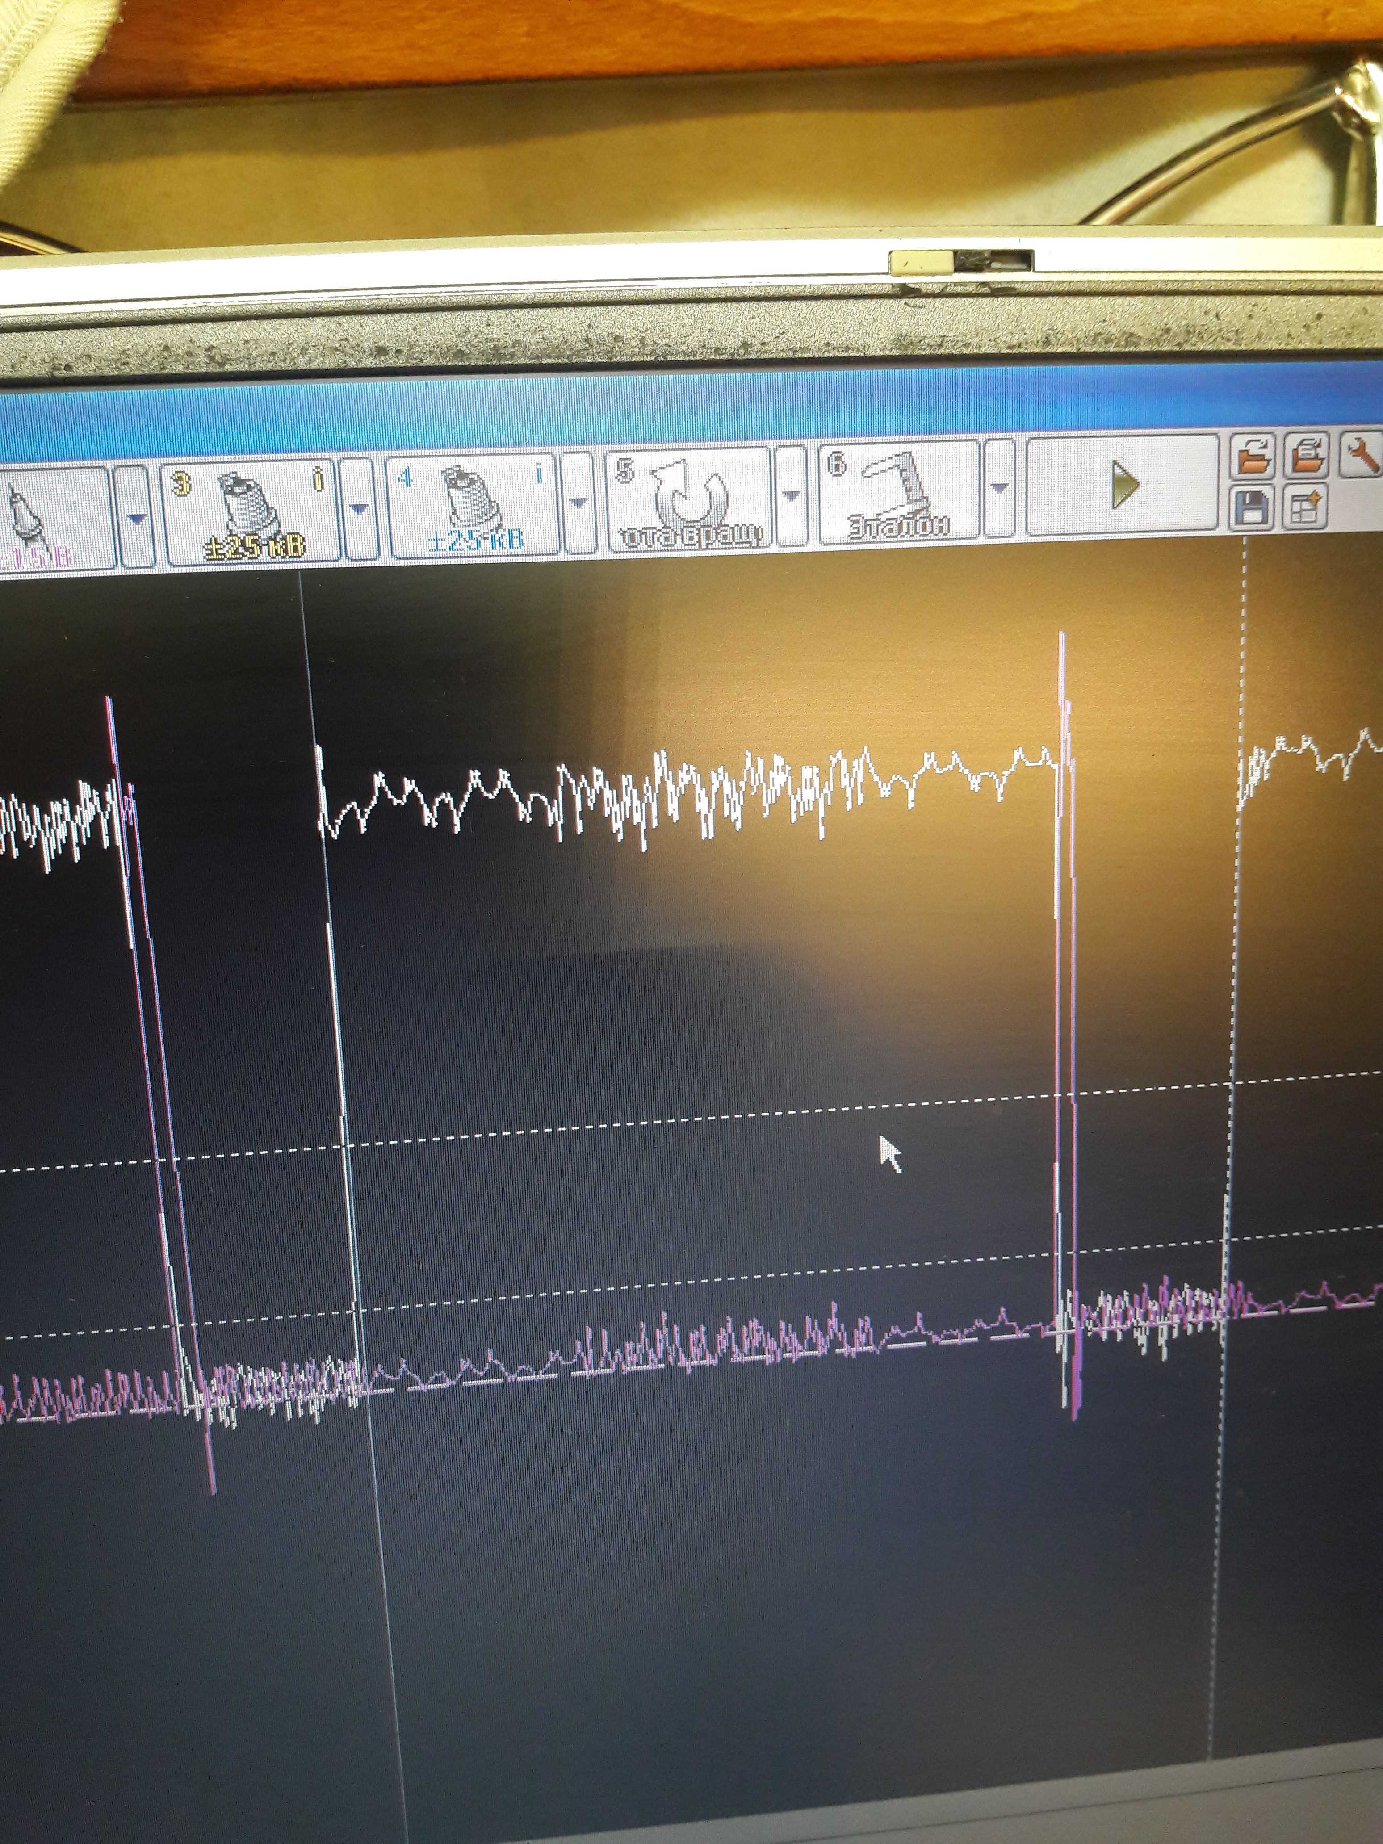Select channel 4 spark plug ±25 kV button

tap(472, 505)
